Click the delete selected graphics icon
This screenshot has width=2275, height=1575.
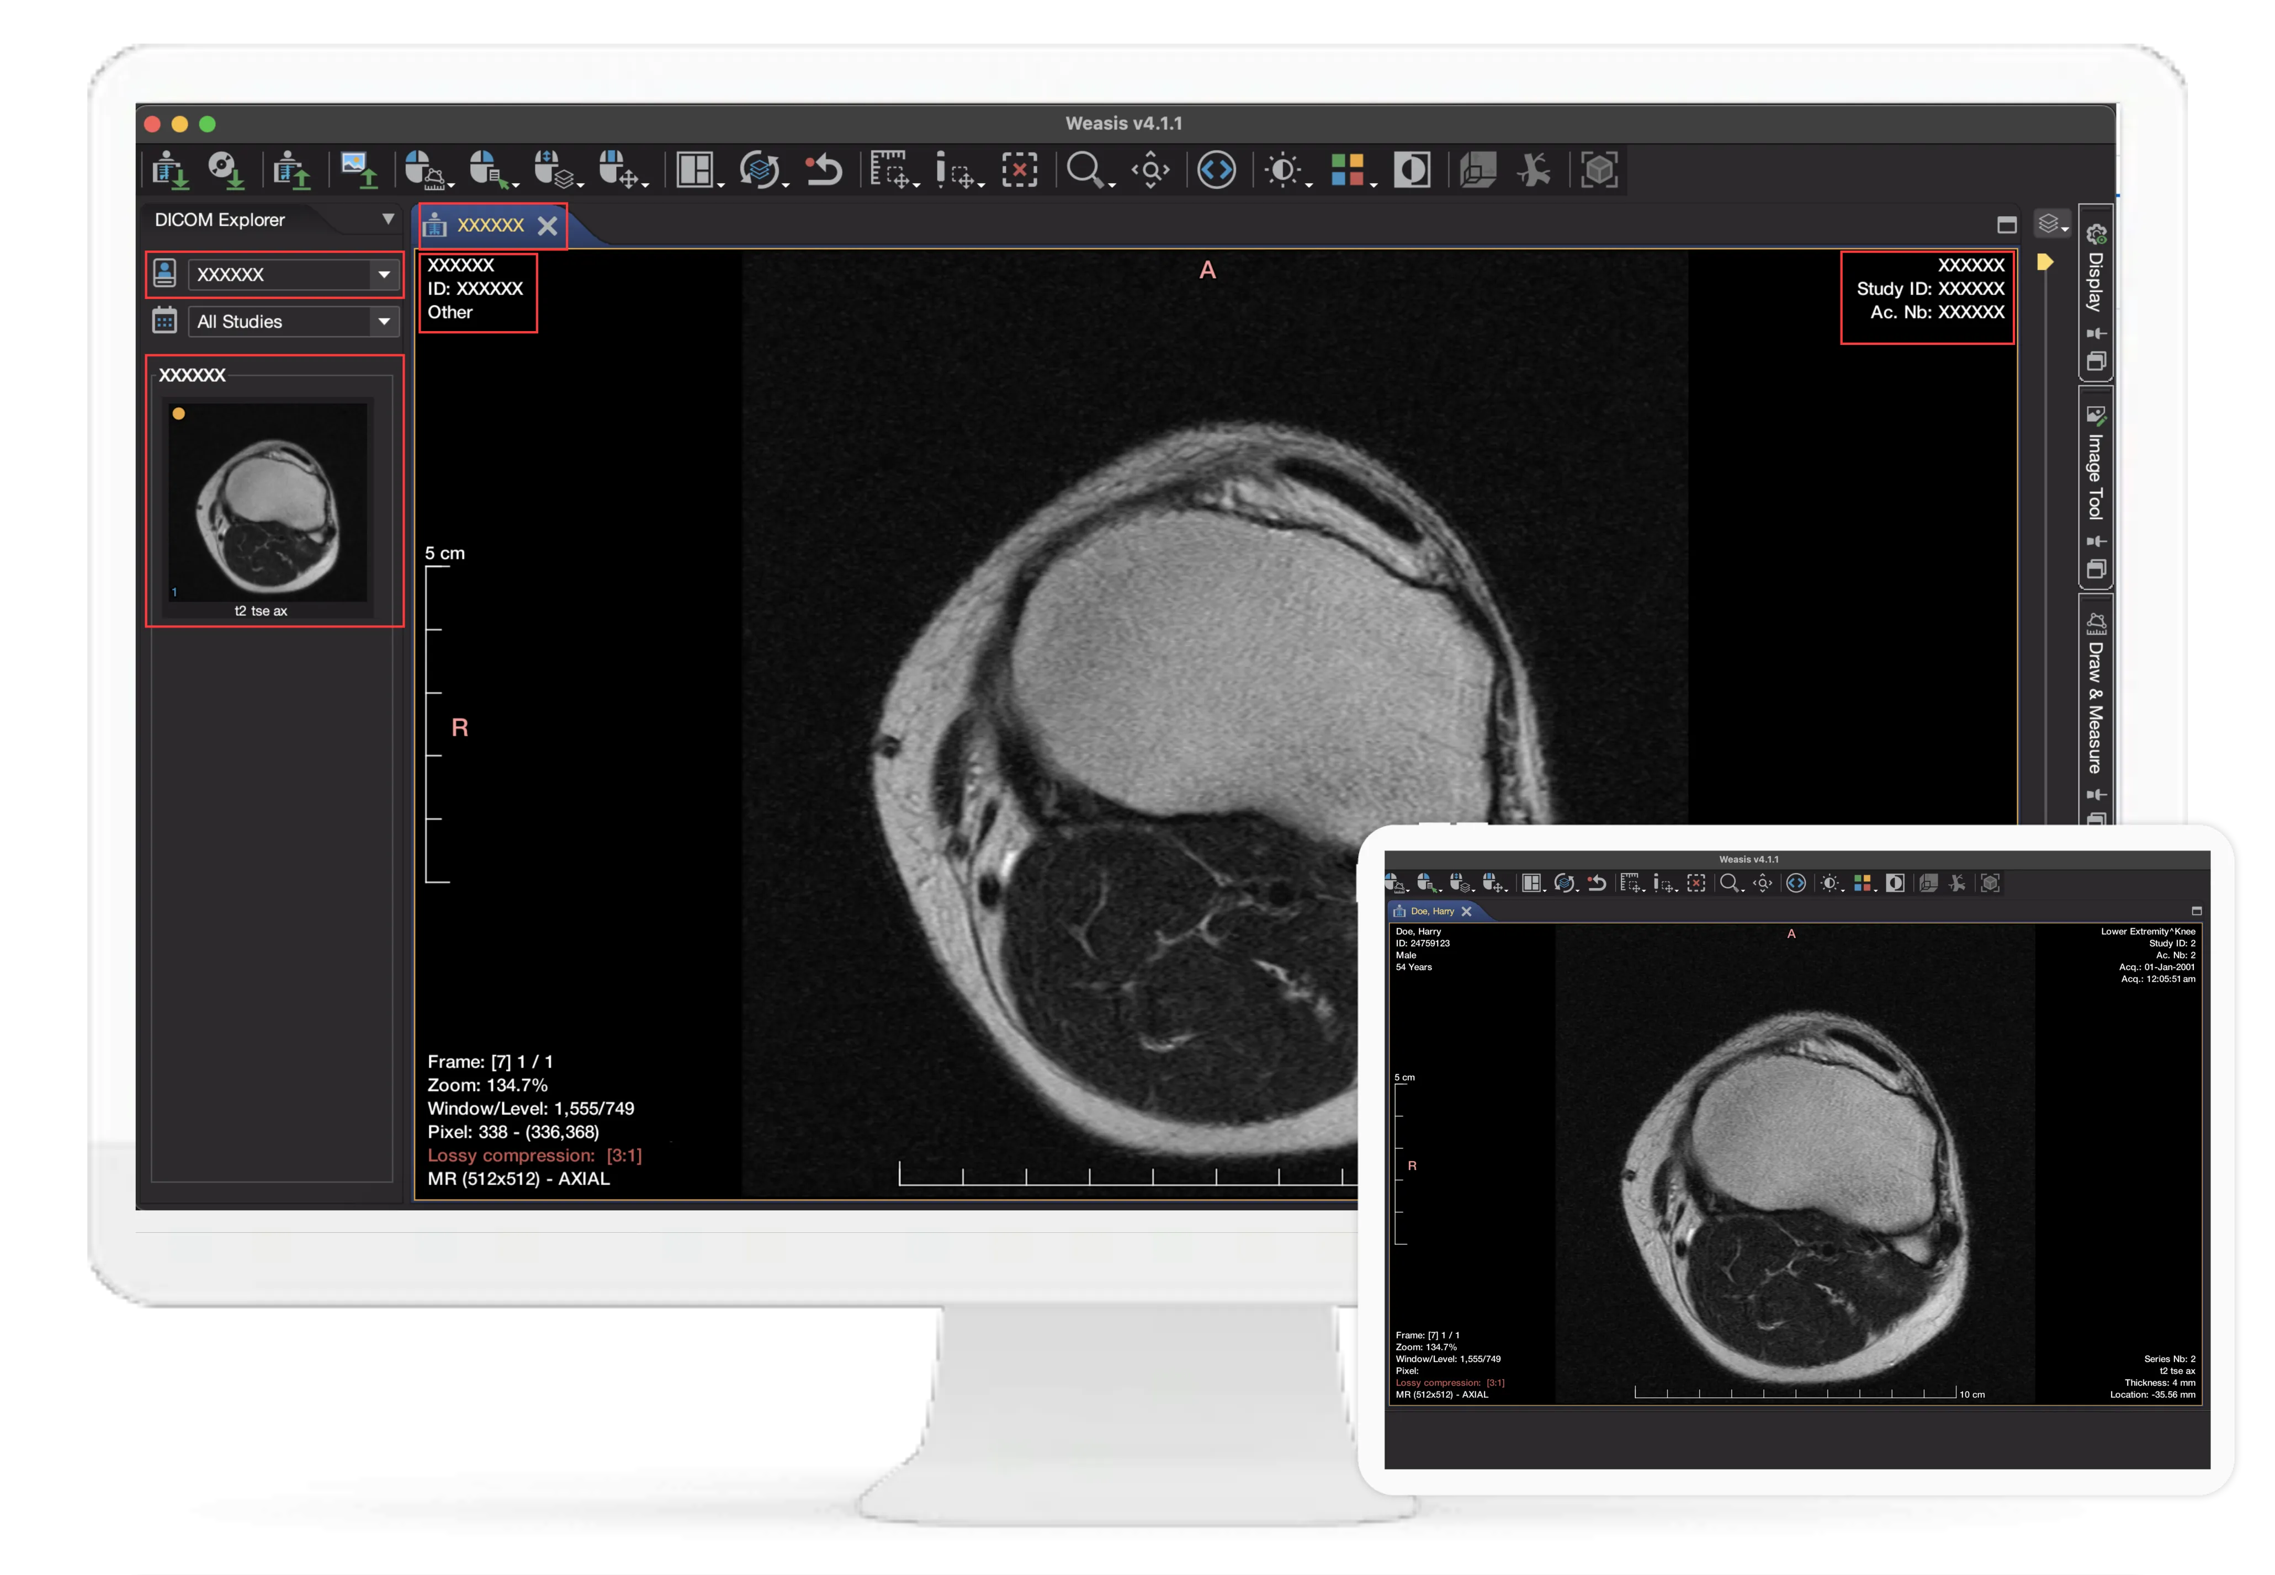click(x=1020, y=170)
